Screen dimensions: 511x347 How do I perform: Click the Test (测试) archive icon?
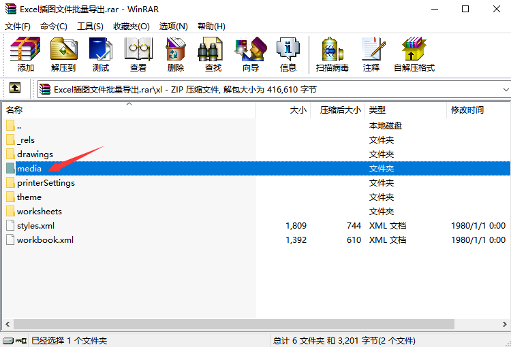pos(101,49)
